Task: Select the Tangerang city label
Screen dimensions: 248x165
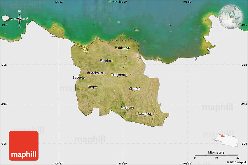Action: pos(119,75)
